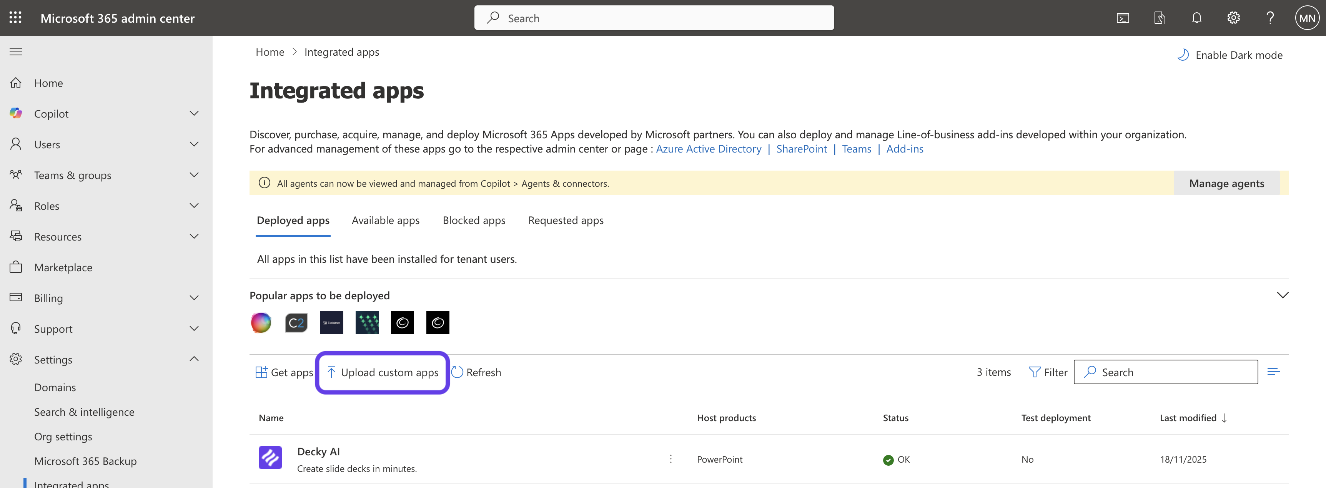Toggle the navigation hamburger menu
The width and height of the screenshot is (1326, 488).
16,52
